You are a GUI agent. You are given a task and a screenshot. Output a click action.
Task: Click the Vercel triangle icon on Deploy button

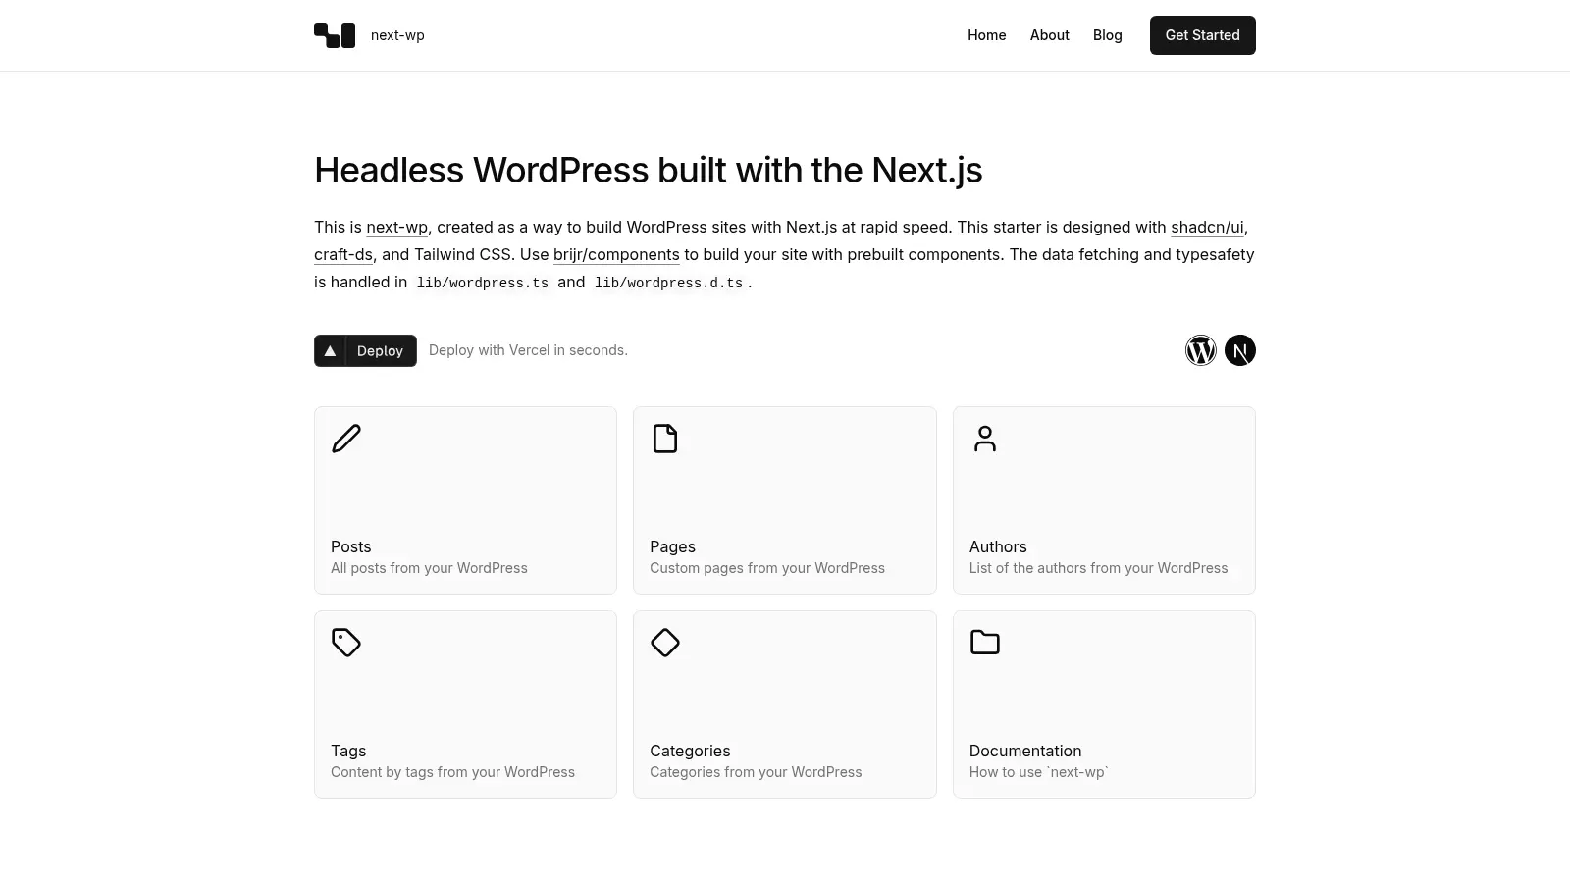[330, 350]
